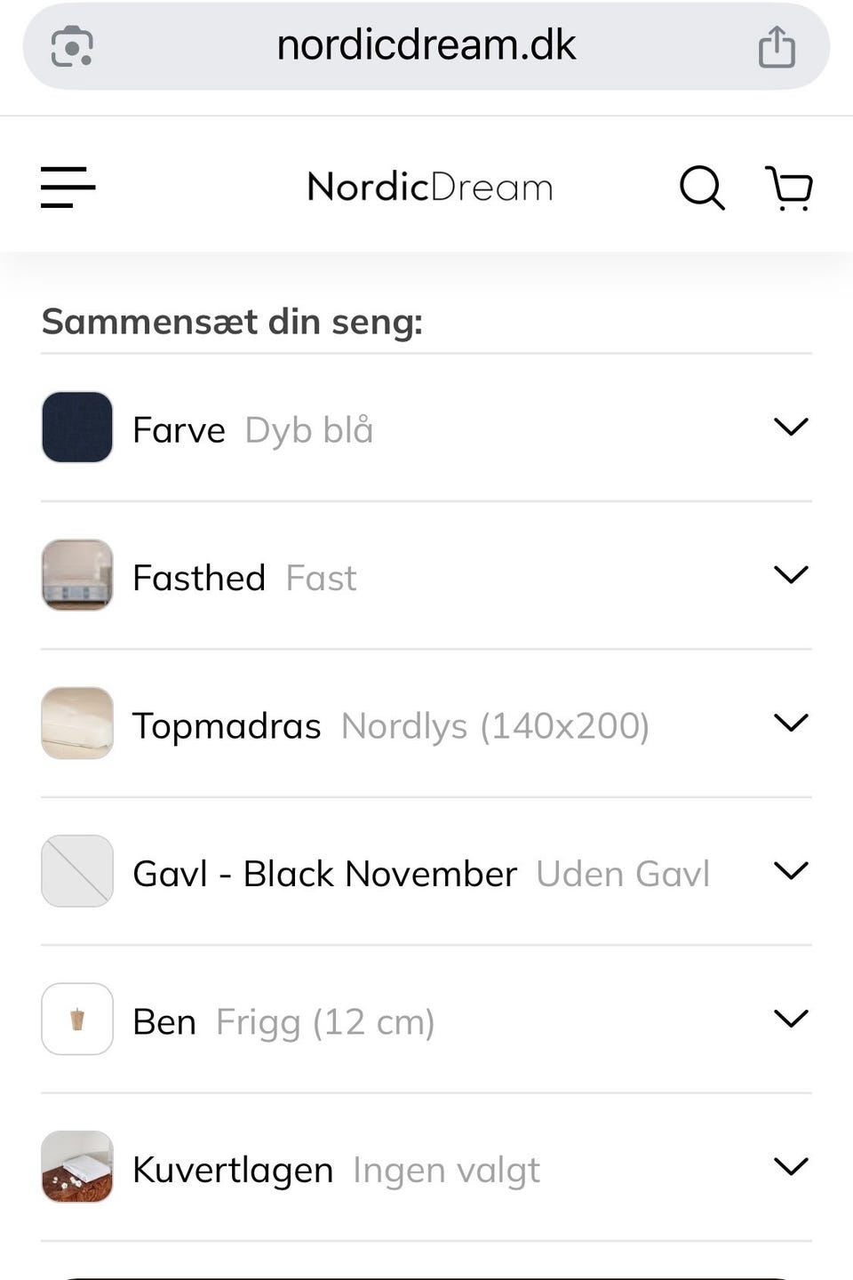Tap the camera lens icon in address bar
This screenshot has width=853, height=1280.
click(x=72, y=46)
